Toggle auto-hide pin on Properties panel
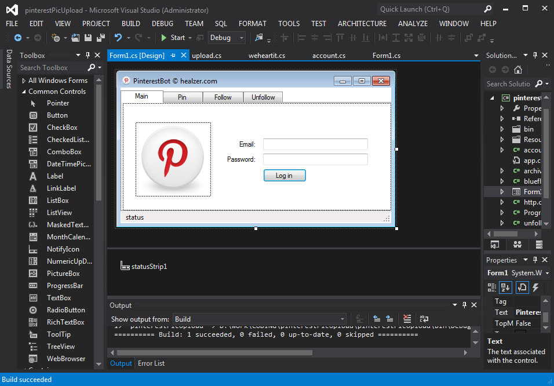Image resolution: width=554 pixels, height=386 pixels. tap(535, 260)
